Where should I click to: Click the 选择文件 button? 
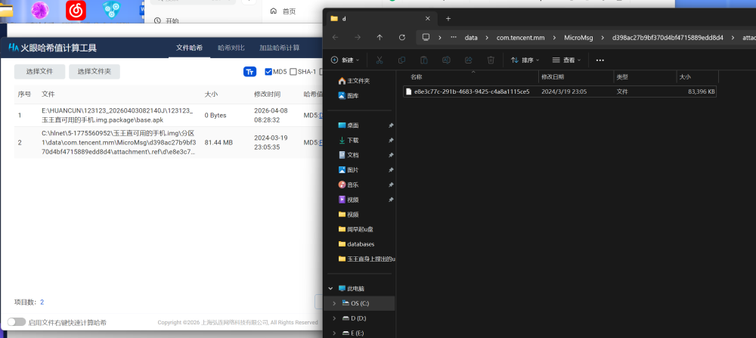coord(39,72)
